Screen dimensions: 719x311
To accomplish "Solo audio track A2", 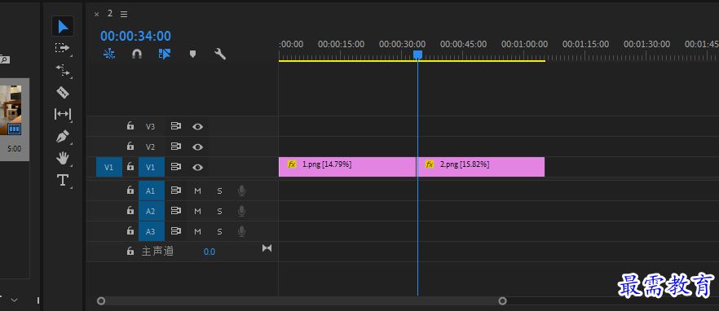I will coord(219,212).
